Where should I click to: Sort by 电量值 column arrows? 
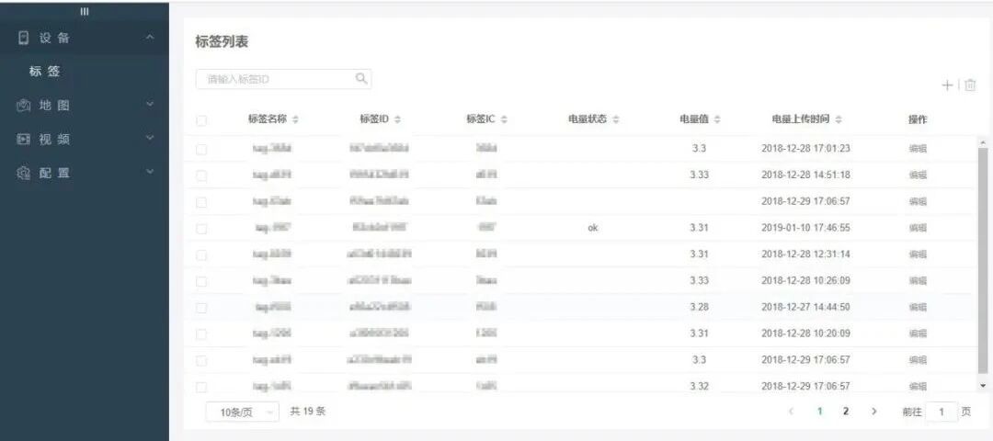coord(717,120)
